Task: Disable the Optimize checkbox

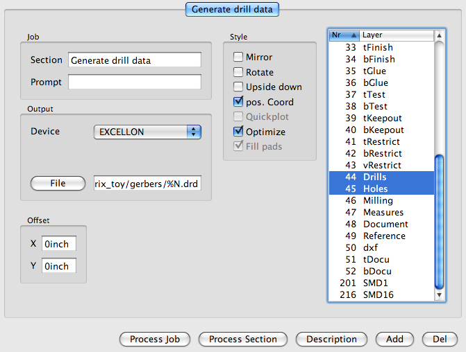Action: (x=238, y=132)
